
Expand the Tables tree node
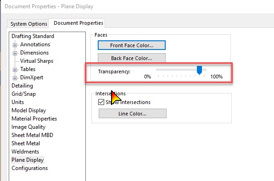pos(15,70)
